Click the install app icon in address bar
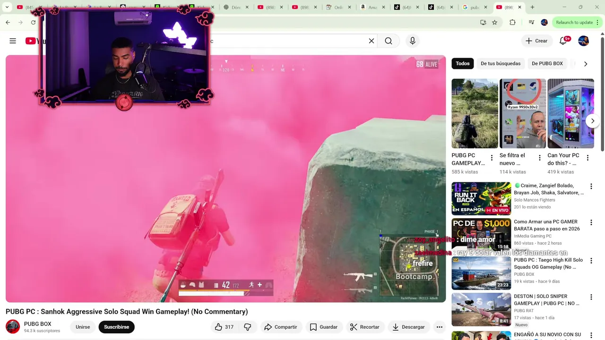The height and width of the screenshot is (340, 605). [483, 22]
